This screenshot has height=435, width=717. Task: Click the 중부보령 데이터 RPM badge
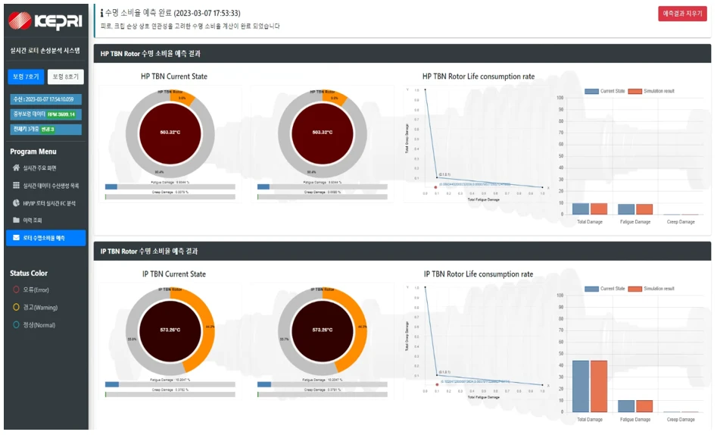pyautogui.click(x=45, y=114)
